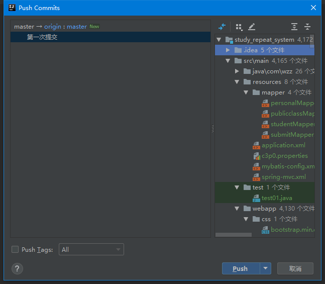Collapse the test folder node
The image size is (325, 284).
pos(237,187)
